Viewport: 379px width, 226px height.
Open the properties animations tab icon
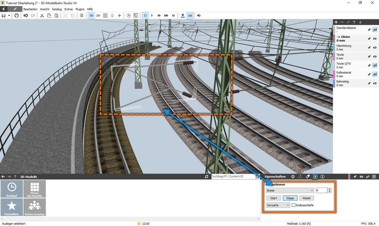click(x=315, y=176)
